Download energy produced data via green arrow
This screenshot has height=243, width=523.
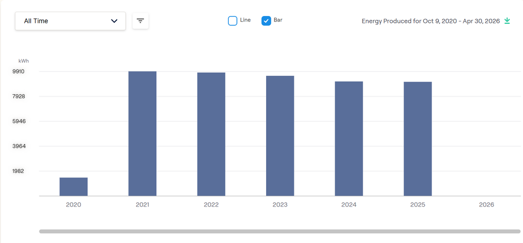507,21
